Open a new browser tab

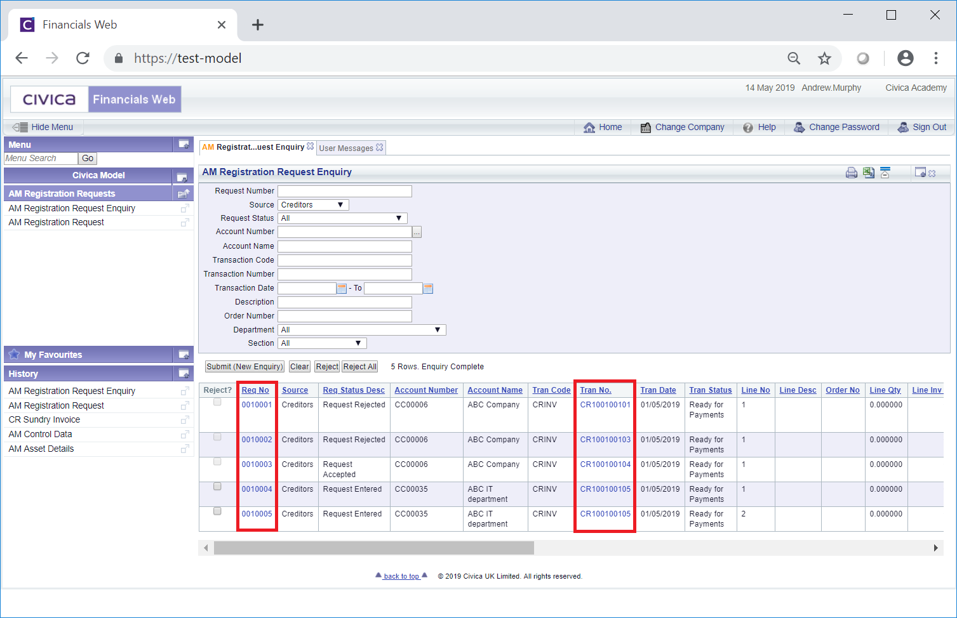[x=257, y=25]
